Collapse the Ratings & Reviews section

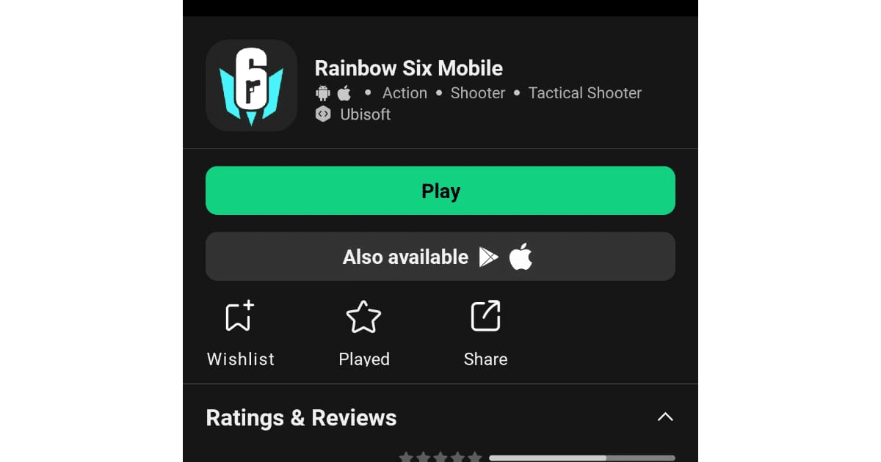point(665,417)
